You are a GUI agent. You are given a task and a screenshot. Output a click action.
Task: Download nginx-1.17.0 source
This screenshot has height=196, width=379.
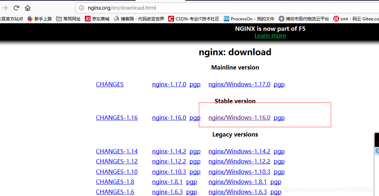[169, 84]
